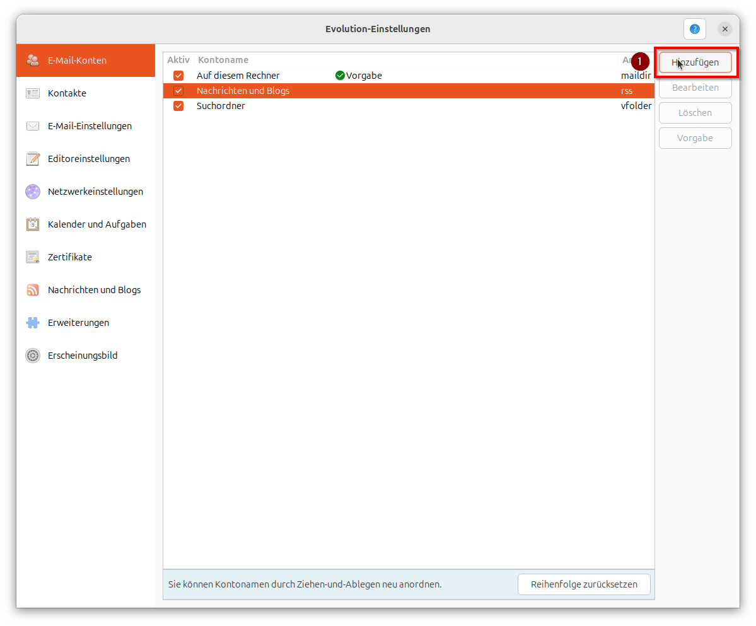The image size is (756, 626).
Task: Open Netzwerkeinstellungen via globe icon
Action: click(x=32, y=191)
